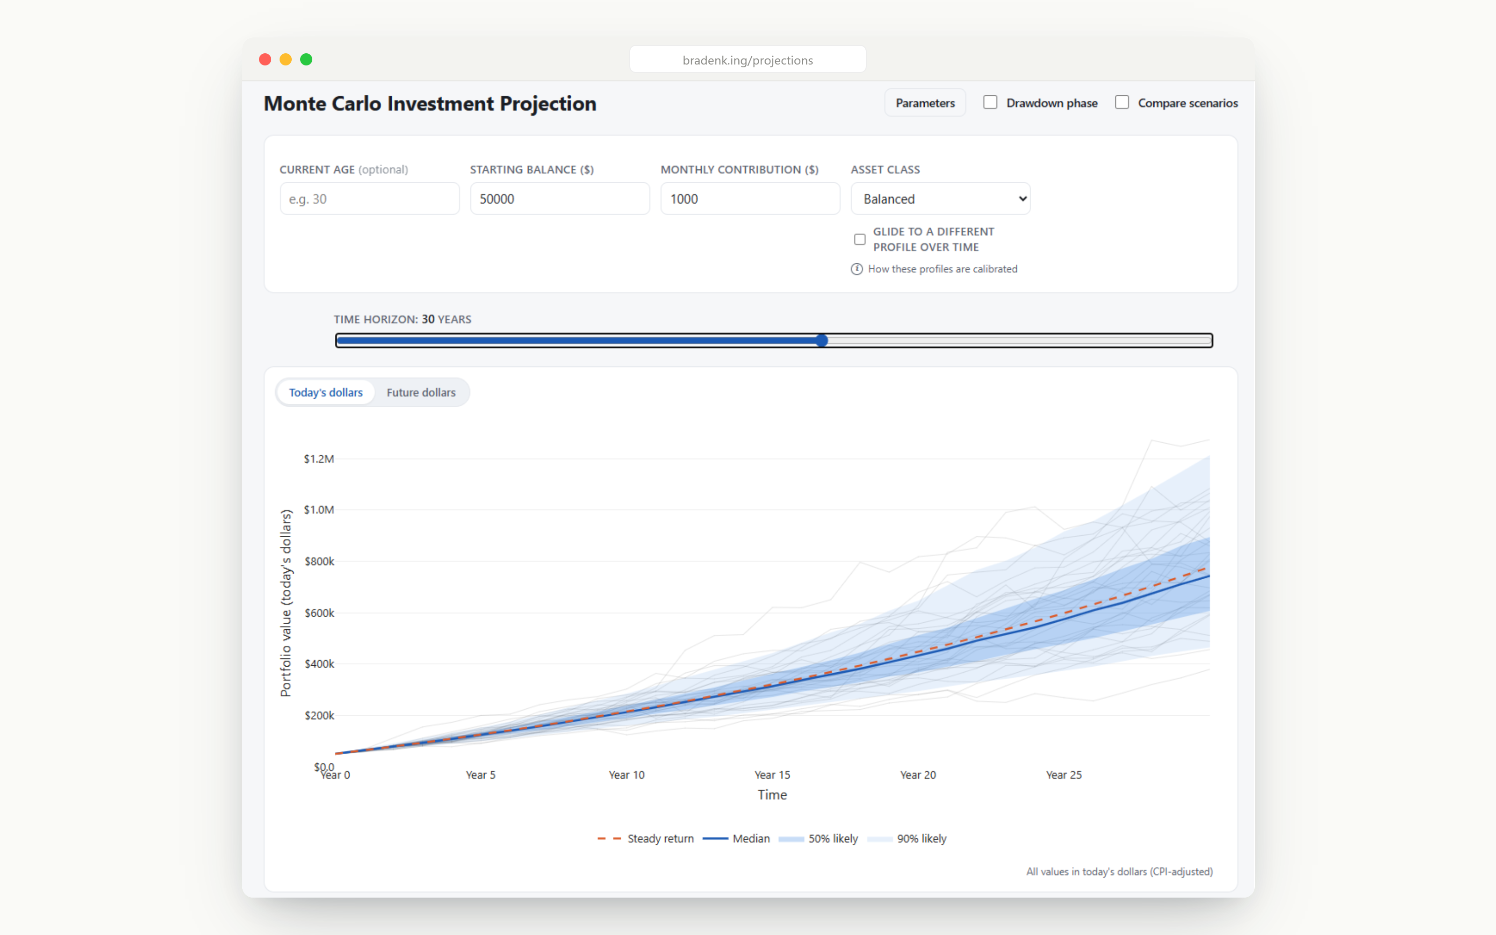Click the Median legend line icon
This screenshot has width=1496, height=935.
pos(715,839)
